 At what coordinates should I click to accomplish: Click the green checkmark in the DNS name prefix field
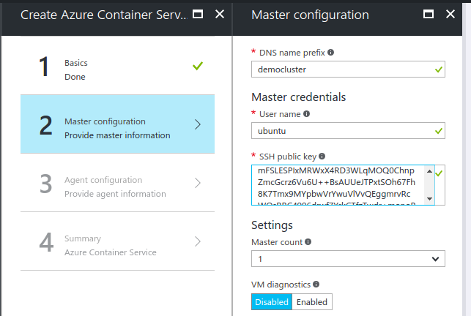[439, 69]
